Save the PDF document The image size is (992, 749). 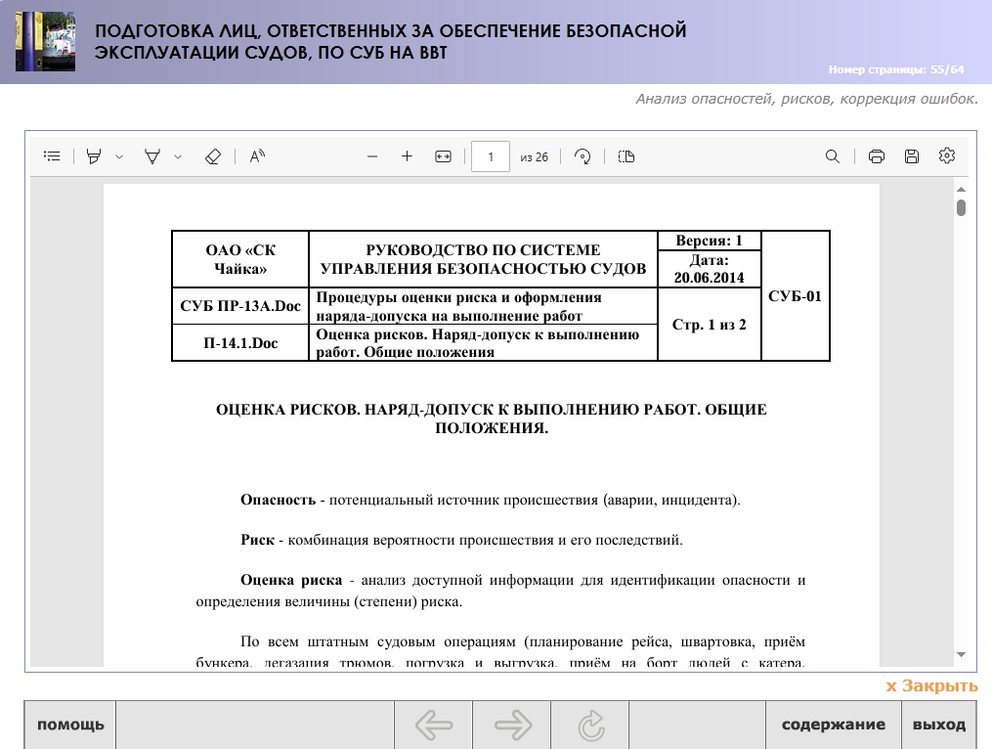[912, 156]
